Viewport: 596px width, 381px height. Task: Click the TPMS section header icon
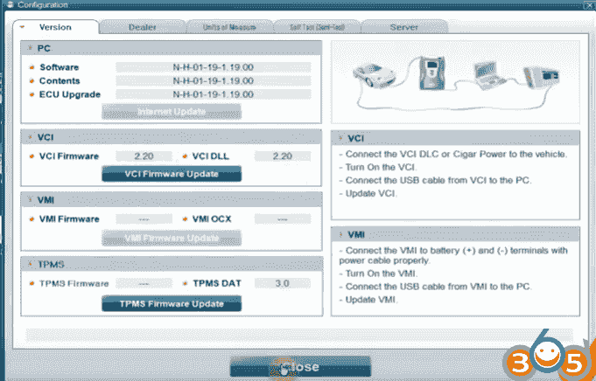coord(30,264)
